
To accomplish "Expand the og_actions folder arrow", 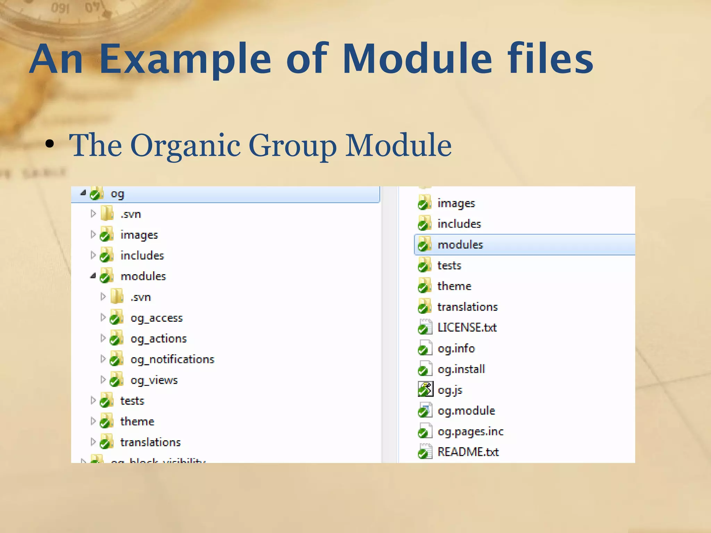I will [x=103, y=338].
